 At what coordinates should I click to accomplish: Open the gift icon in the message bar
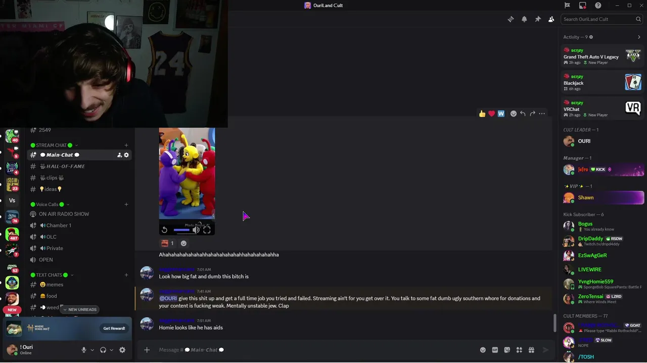(531, 350)
